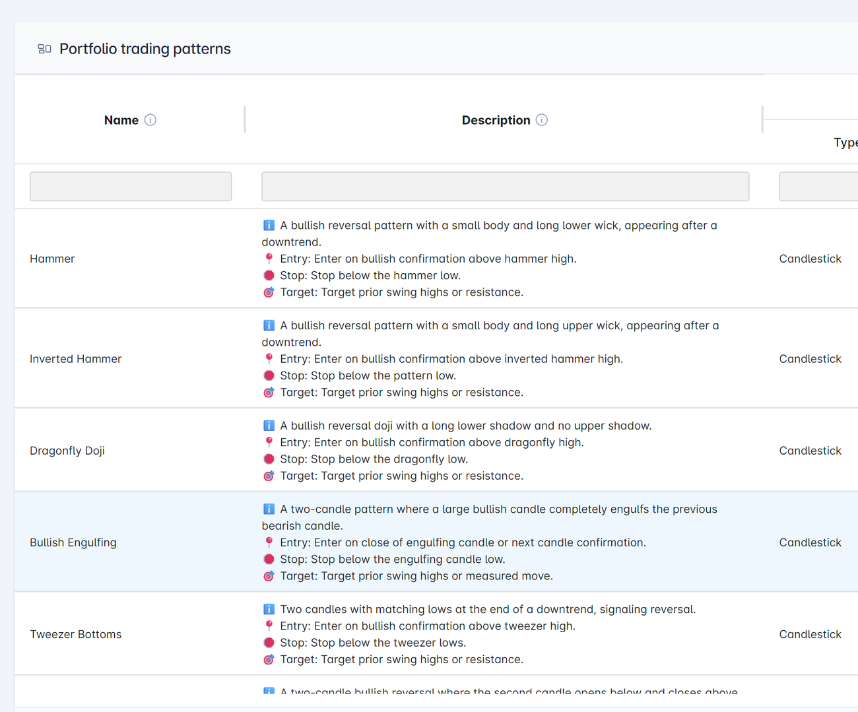Focus the Name column filter field
The image size is (858, 712).
[131, 186]
